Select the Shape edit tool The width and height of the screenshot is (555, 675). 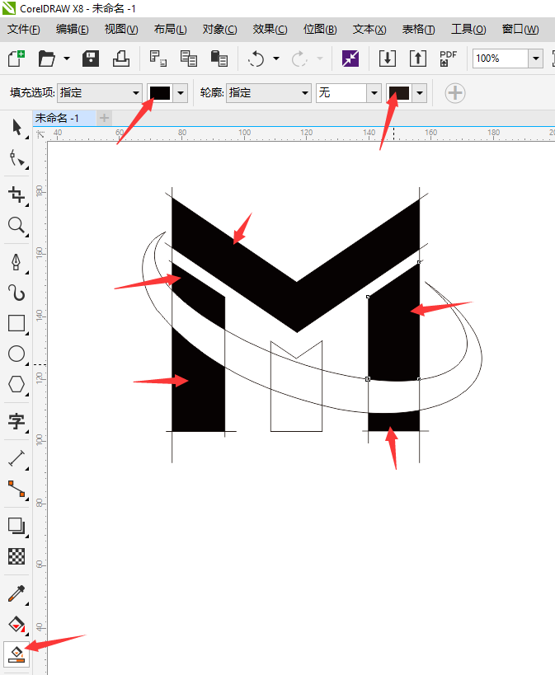[x=16, y=158]
